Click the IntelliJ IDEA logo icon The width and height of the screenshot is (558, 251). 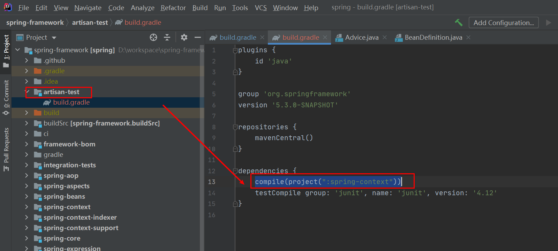7,7
